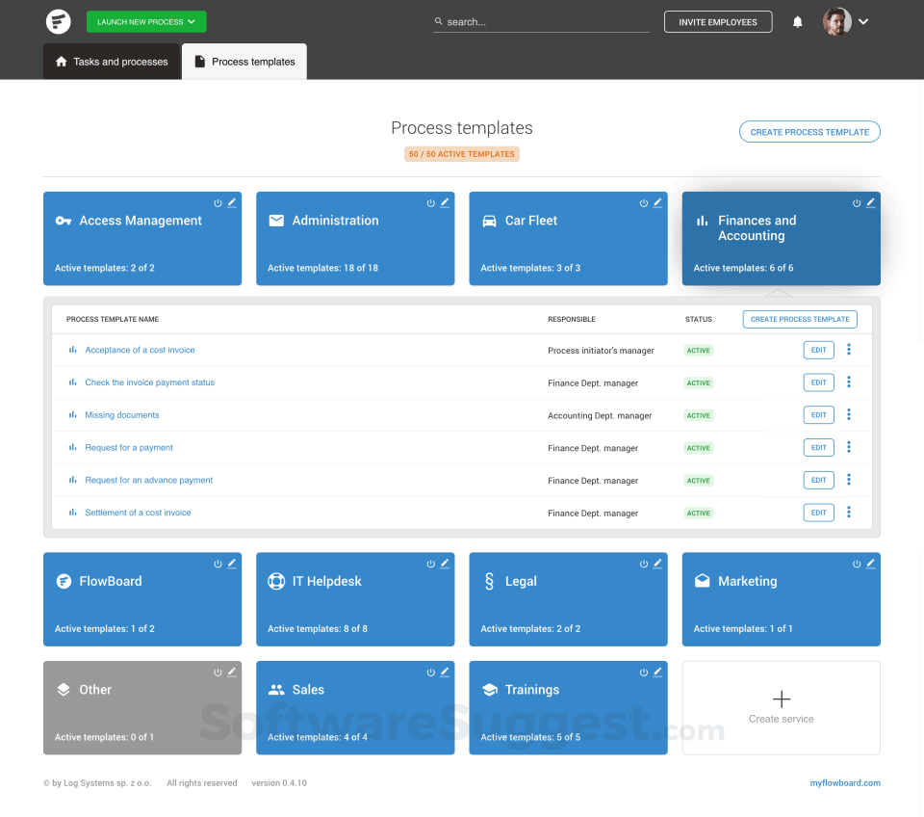The height and width of the screenshot is (817, 924).
Task: Select the Process templates tab
Action: 244,61
